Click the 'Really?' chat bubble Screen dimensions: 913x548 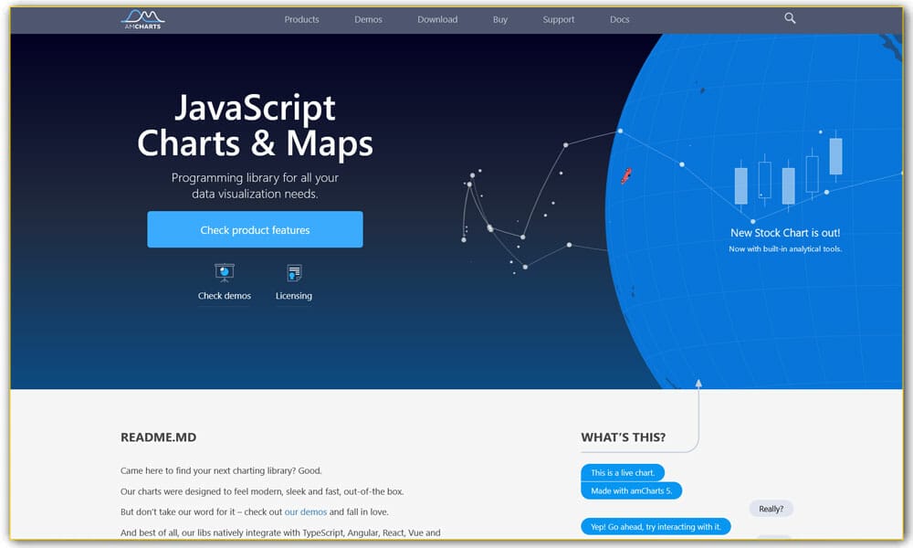(x=771, y=509)
